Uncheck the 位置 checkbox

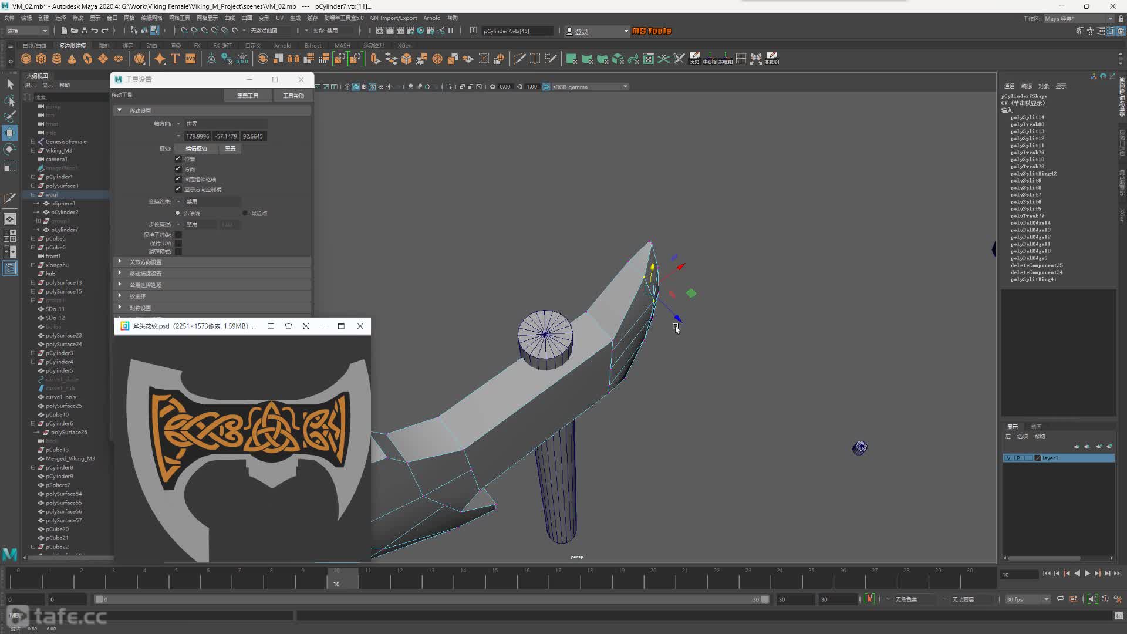(x=178, y=158)
